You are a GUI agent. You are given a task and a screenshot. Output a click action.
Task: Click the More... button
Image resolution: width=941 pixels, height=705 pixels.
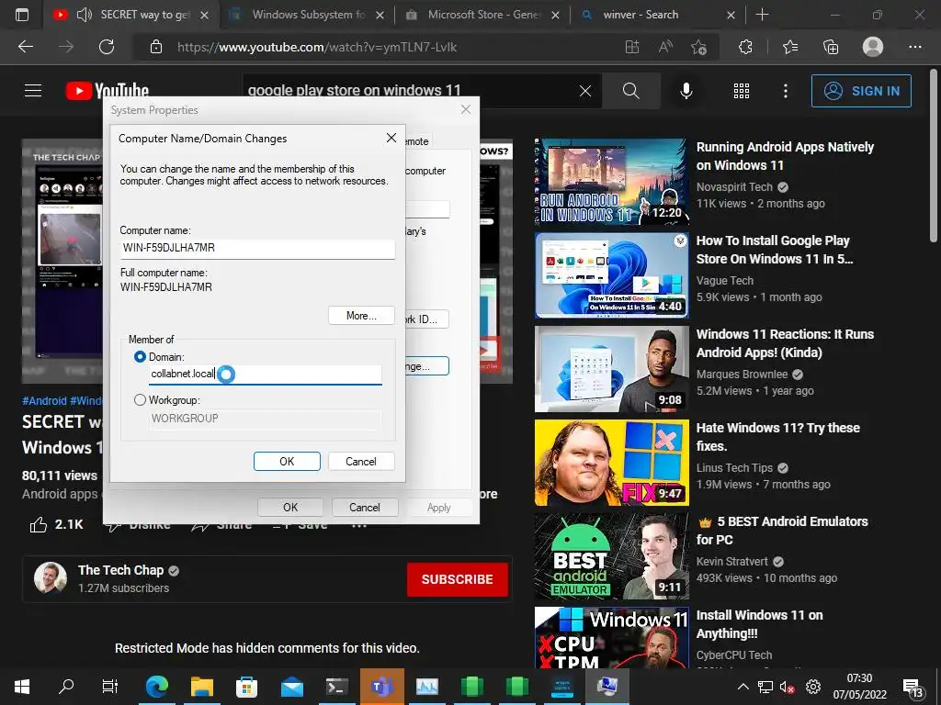(x=361, y=316)
